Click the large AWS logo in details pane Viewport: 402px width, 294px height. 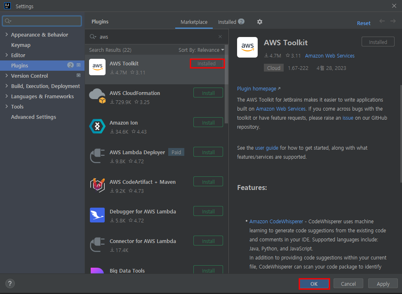pos(247,47)
